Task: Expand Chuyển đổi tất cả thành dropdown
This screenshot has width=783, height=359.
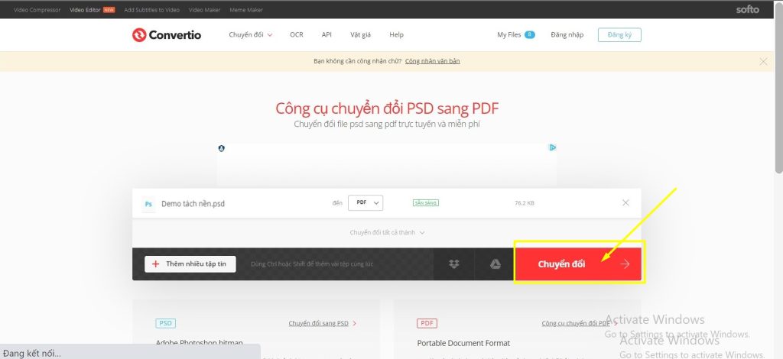Action: (387, 232)
